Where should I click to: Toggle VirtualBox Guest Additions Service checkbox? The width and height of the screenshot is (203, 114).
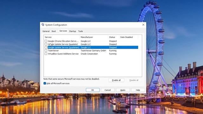[46, 54]
